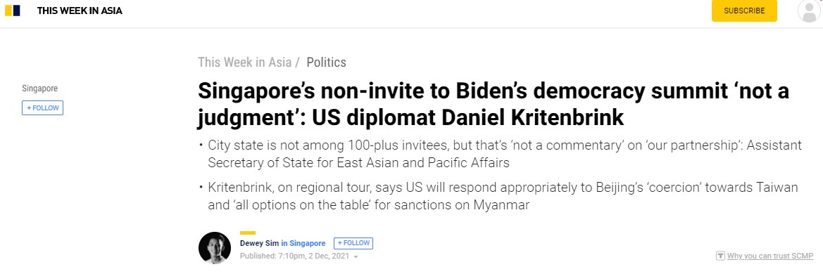The height and width of the screenshot is (274, 823).
Task: Click the 'in Singapore' location link
Action: pyautogui.click(x=303, y=243)
